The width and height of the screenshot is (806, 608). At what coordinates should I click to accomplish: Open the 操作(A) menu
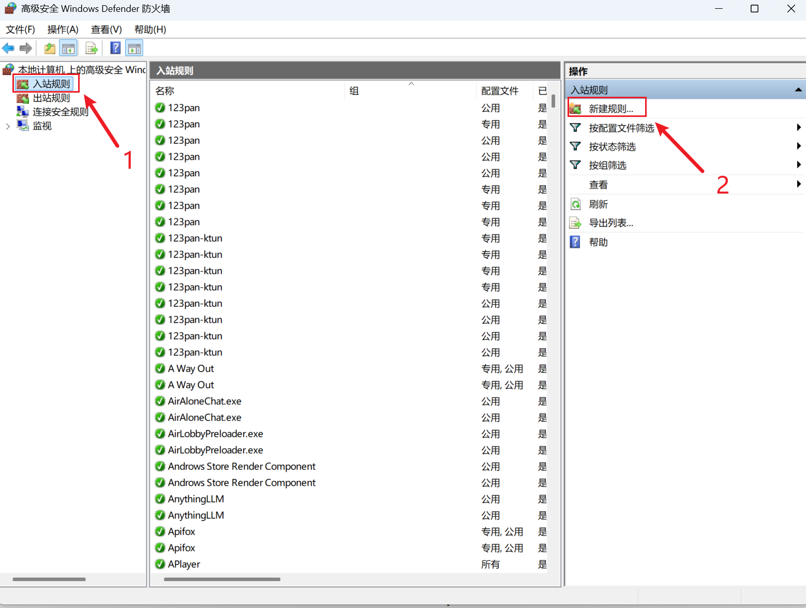click(63, 29)
